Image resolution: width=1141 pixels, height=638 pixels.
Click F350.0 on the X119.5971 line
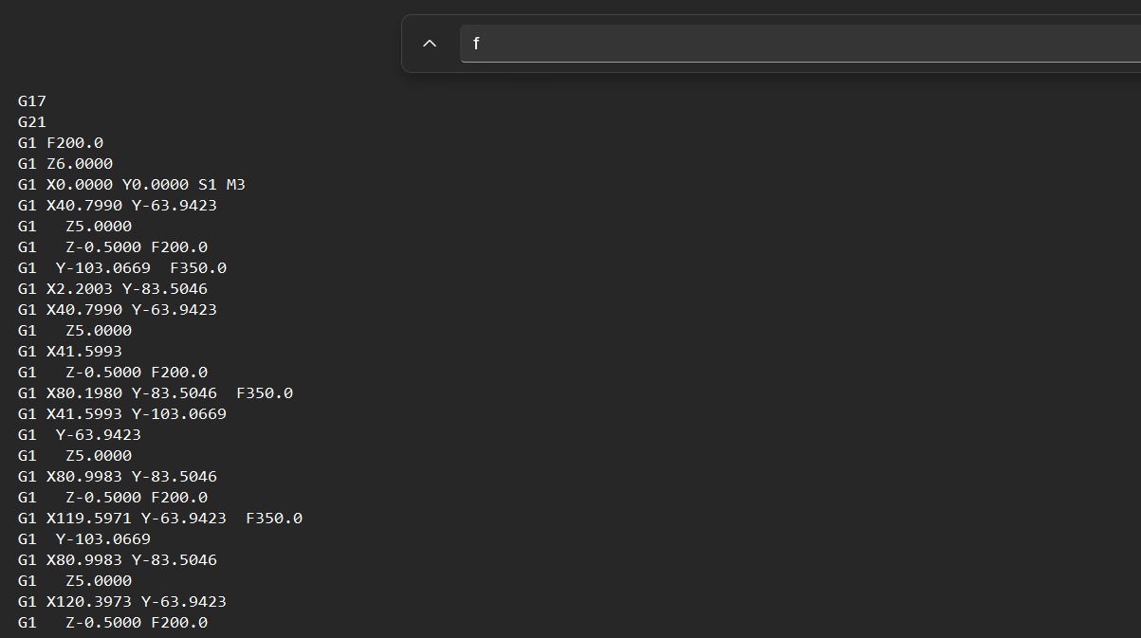tap(274, 519)
